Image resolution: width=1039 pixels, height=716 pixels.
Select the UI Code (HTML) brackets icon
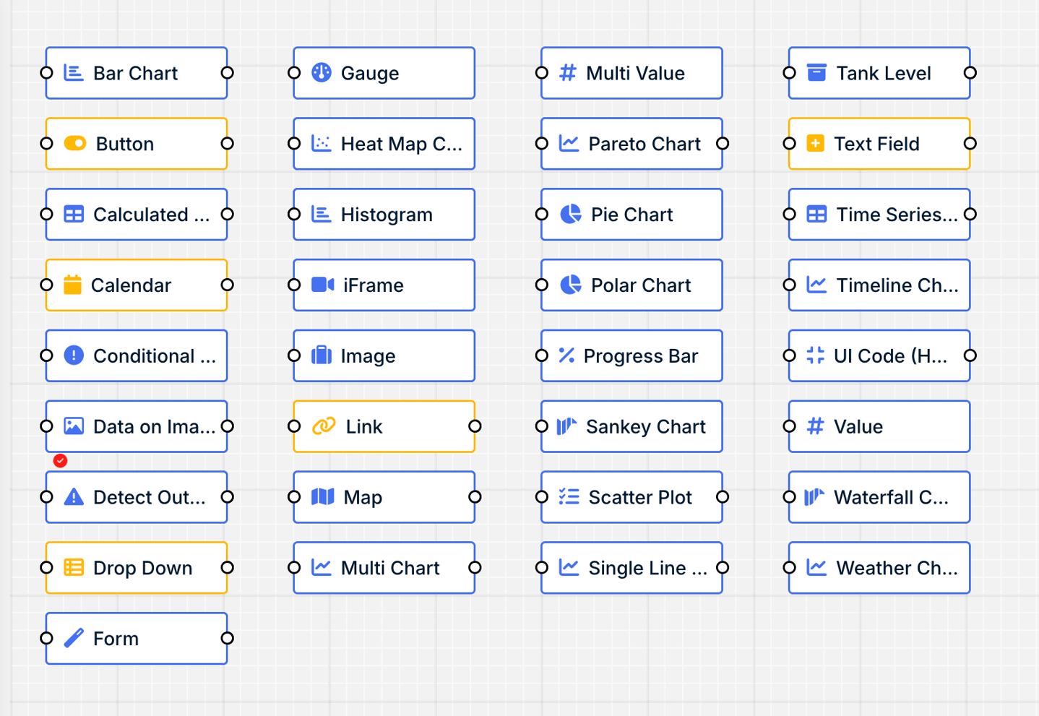coord(815,355)
